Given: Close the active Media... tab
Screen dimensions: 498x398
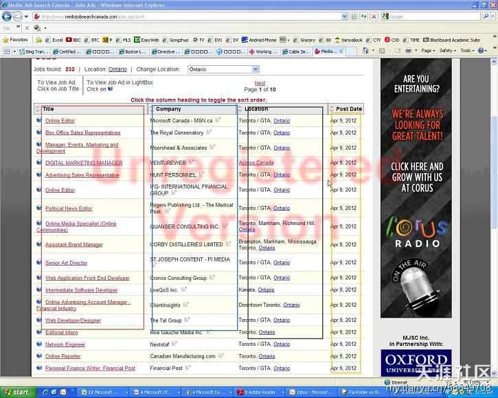Looking at the screenshot, I should tap(341, 51).
